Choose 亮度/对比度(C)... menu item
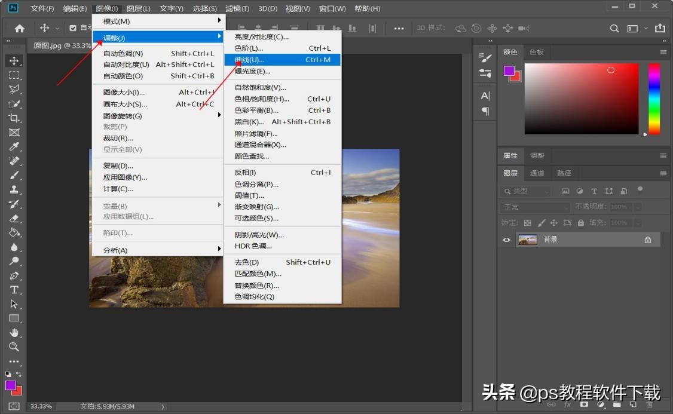673x414 pixels. (283, 37)
